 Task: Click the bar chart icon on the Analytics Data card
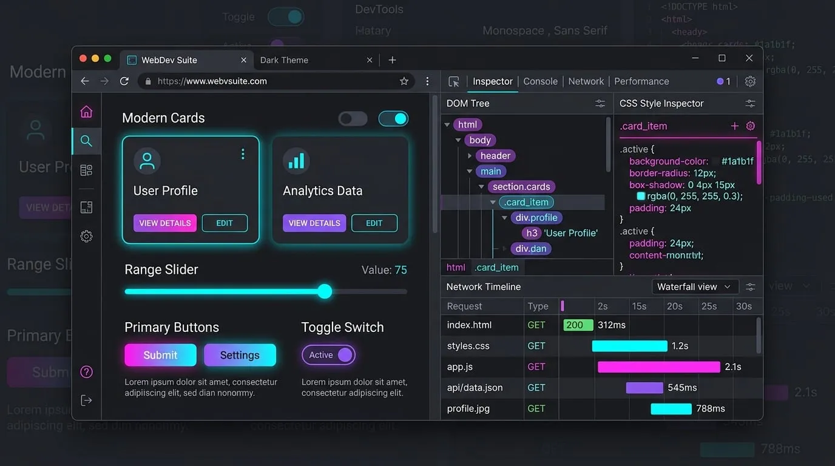point(296,161)
